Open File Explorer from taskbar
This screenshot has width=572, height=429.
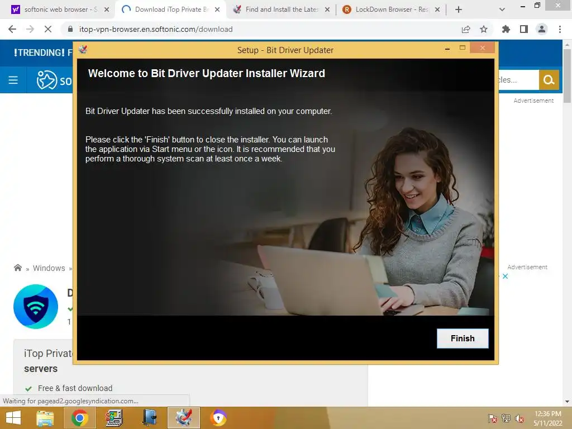click(x=45, y=418)
